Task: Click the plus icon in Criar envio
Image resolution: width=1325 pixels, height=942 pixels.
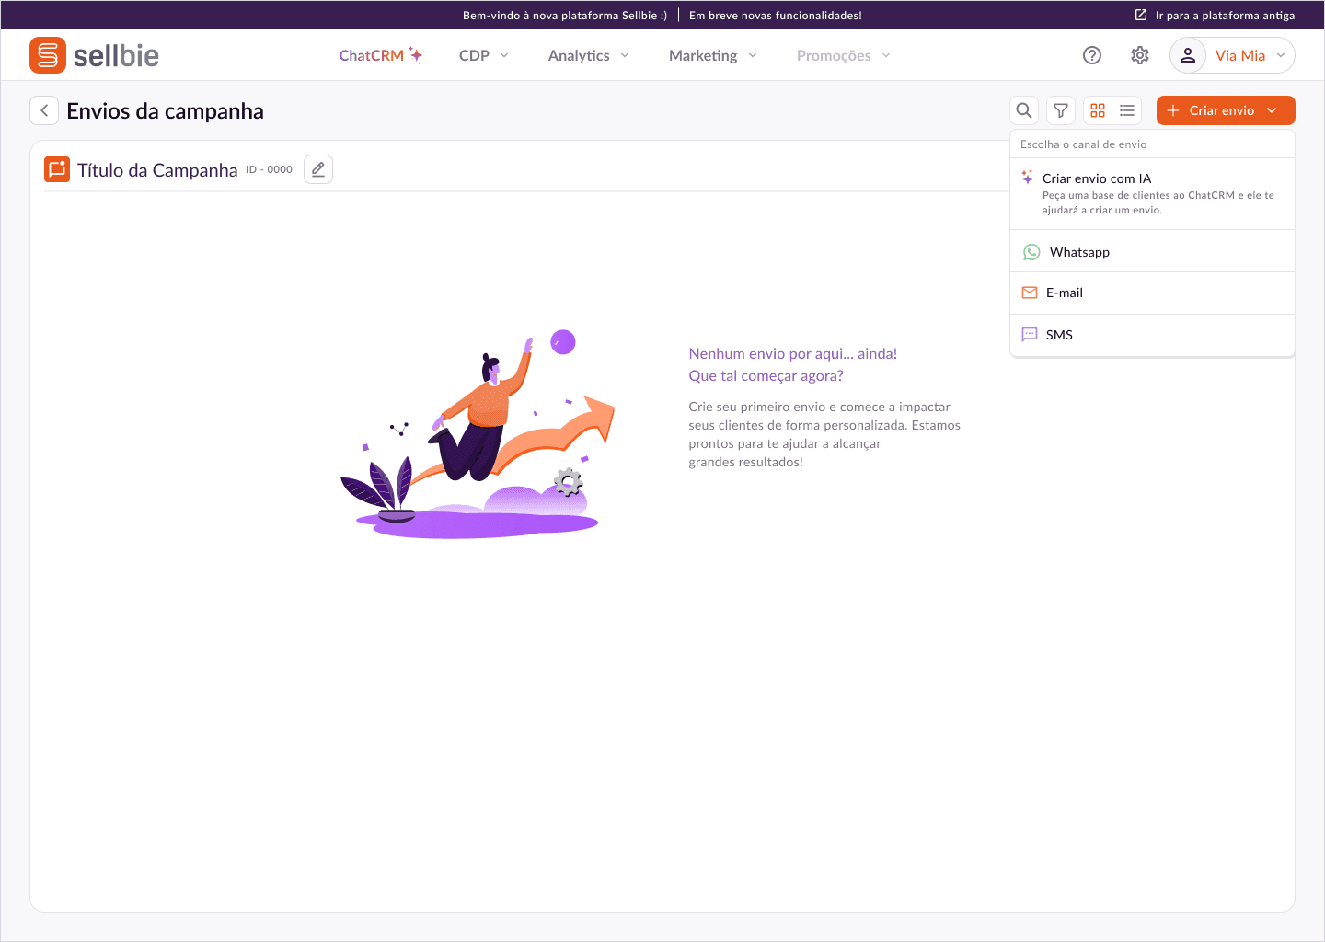Action: (x=1173, y=110)
